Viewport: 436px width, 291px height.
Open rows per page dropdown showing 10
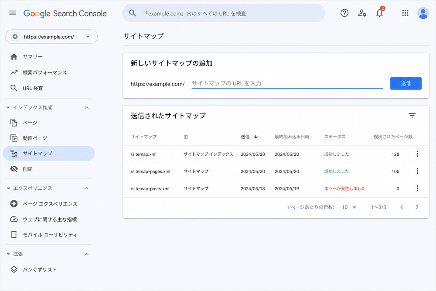click(349, 207)
